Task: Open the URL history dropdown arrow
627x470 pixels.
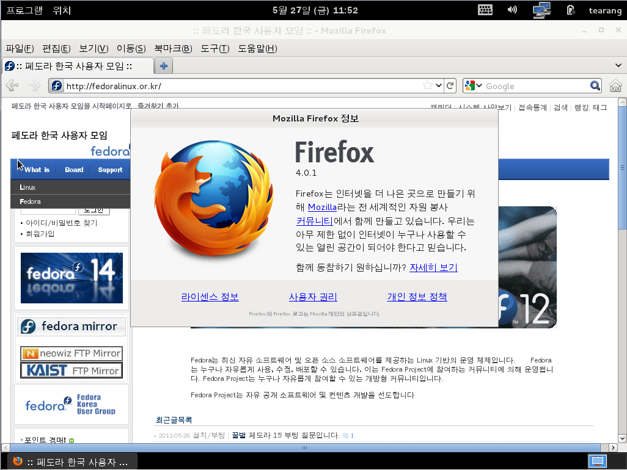Action: click(439, 85)
